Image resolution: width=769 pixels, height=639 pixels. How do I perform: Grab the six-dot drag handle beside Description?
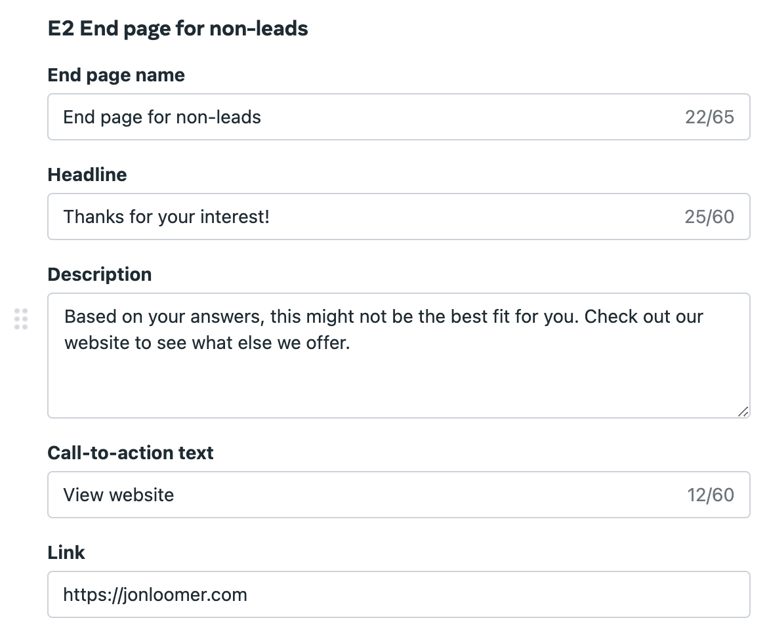pyautogui.click(x=21, y=319)
